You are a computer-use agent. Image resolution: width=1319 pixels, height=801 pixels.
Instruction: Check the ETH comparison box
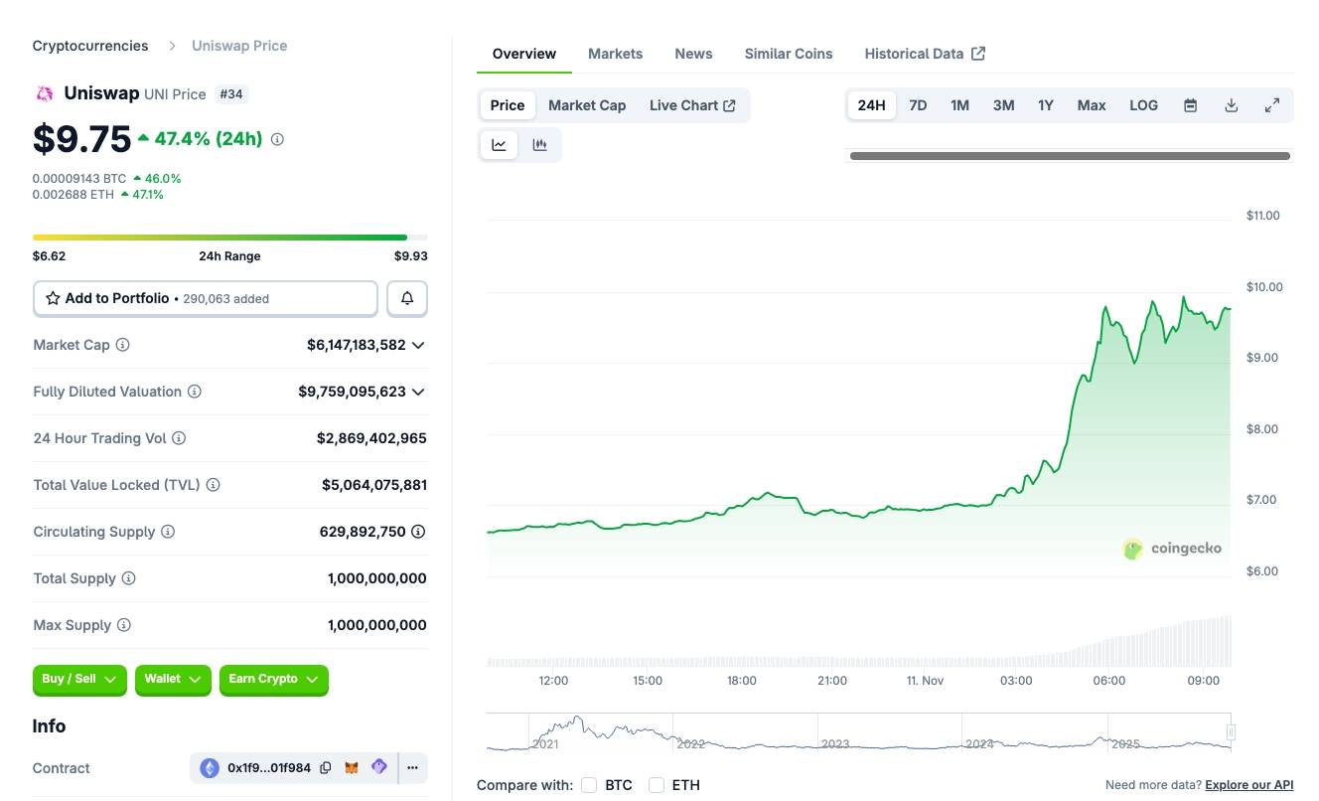click(x=657, y=785)
